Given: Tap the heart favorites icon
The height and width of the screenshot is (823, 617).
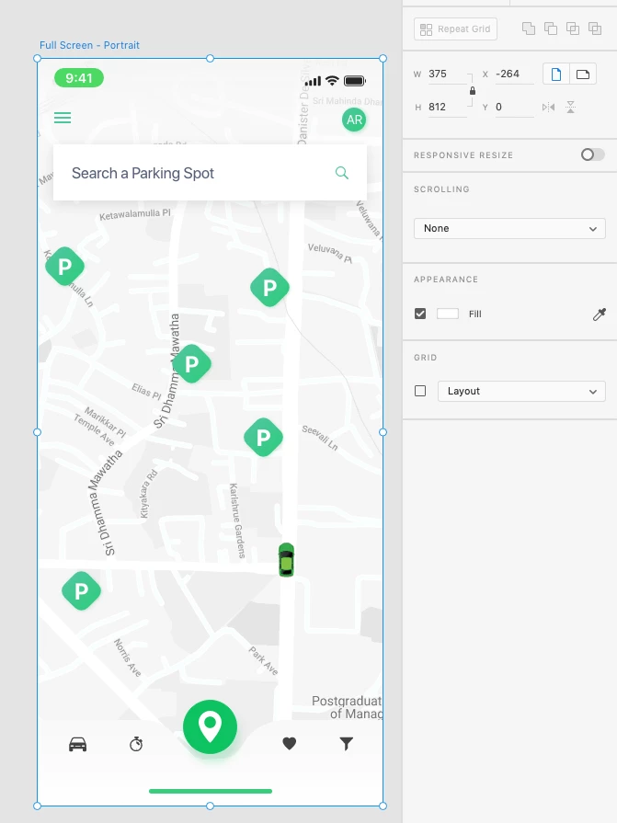Looking at the screenshot, I should pos(289,743).
